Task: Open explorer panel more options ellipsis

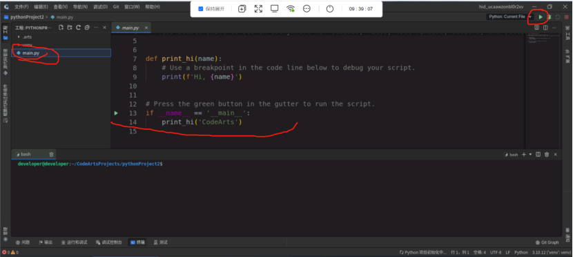Action: click(x=96, y=28)
